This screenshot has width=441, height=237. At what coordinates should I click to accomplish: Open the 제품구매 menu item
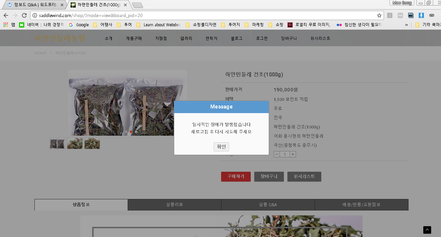134,38
